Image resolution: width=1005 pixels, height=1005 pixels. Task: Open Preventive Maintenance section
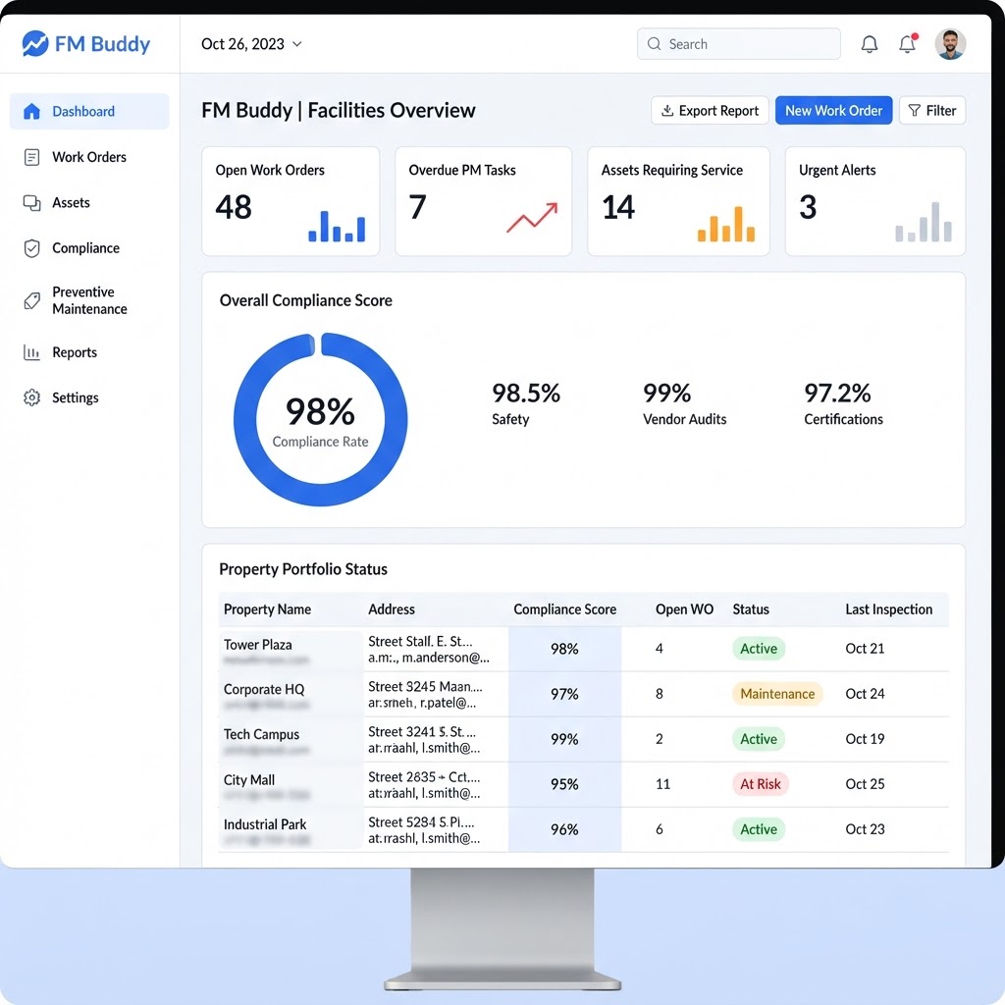tap(89, 300)
